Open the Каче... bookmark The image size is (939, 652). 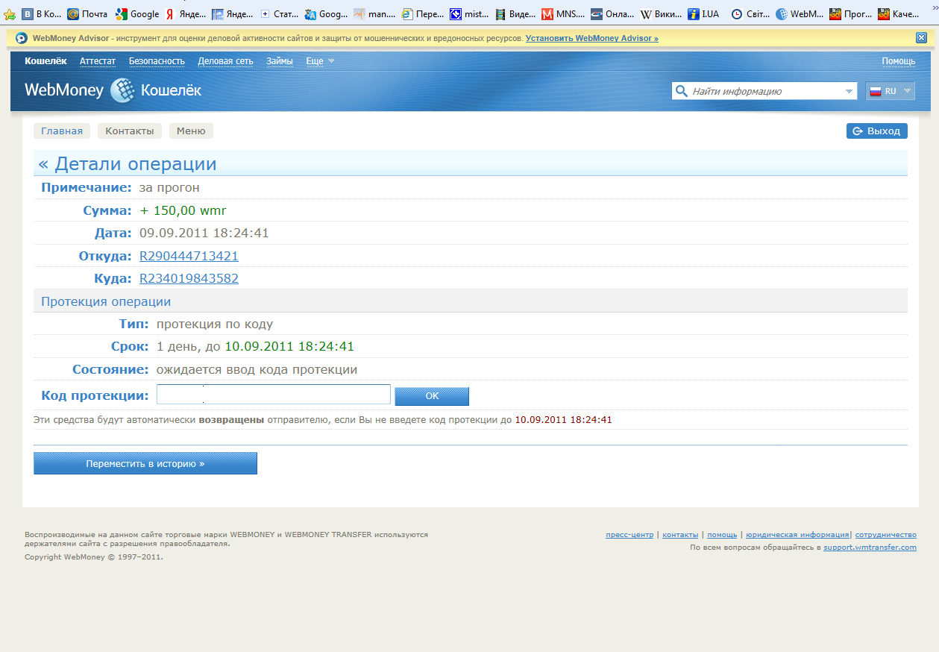[x=898, y=14]
